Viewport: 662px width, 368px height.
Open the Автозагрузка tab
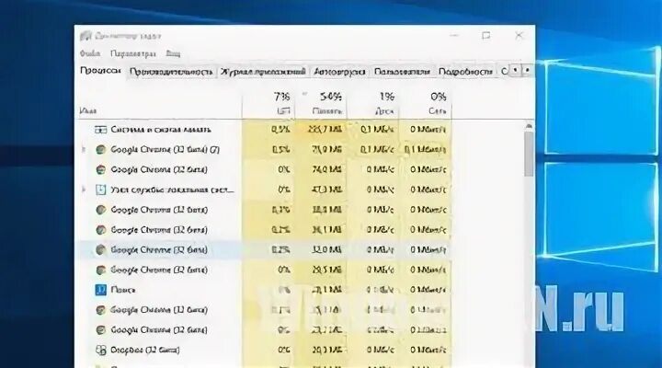point(339,72)
